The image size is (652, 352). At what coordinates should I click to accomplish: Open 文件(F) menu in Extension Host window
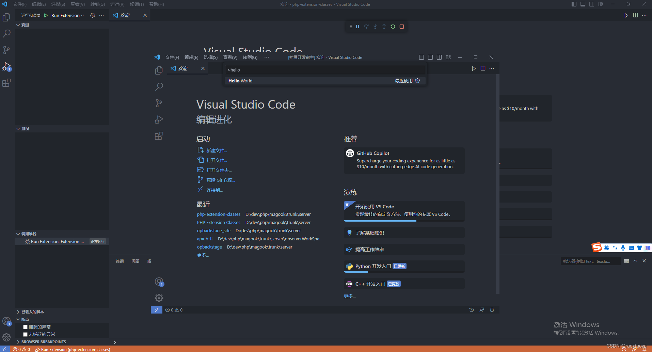172,57
